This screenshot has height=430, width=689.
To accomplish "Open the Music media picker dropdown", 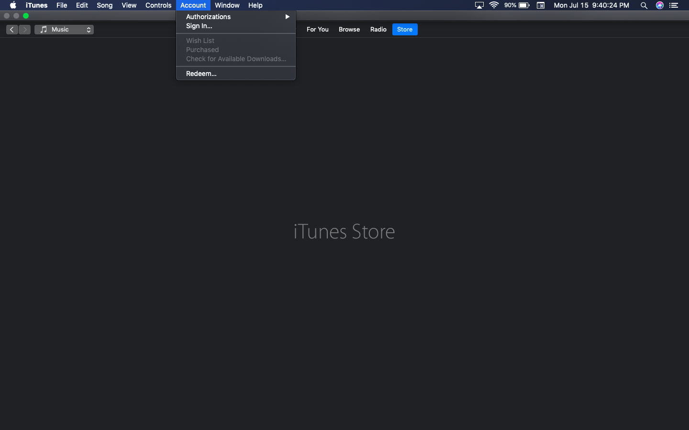I will click(64, 30).
